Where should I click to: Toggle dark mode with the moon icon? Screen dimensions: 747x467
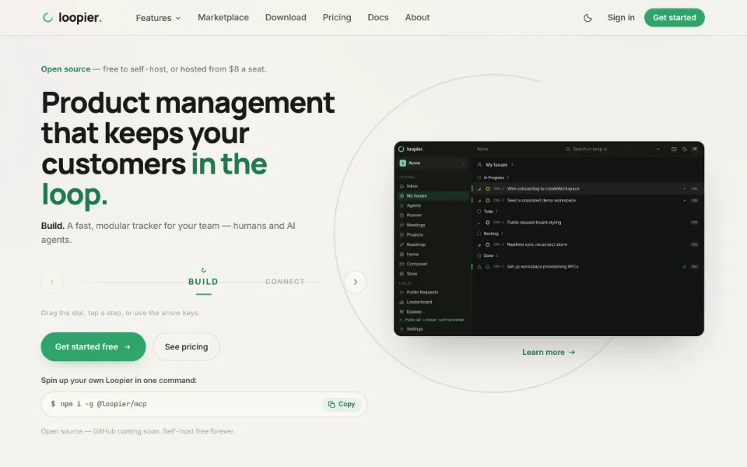click(588, 18)
